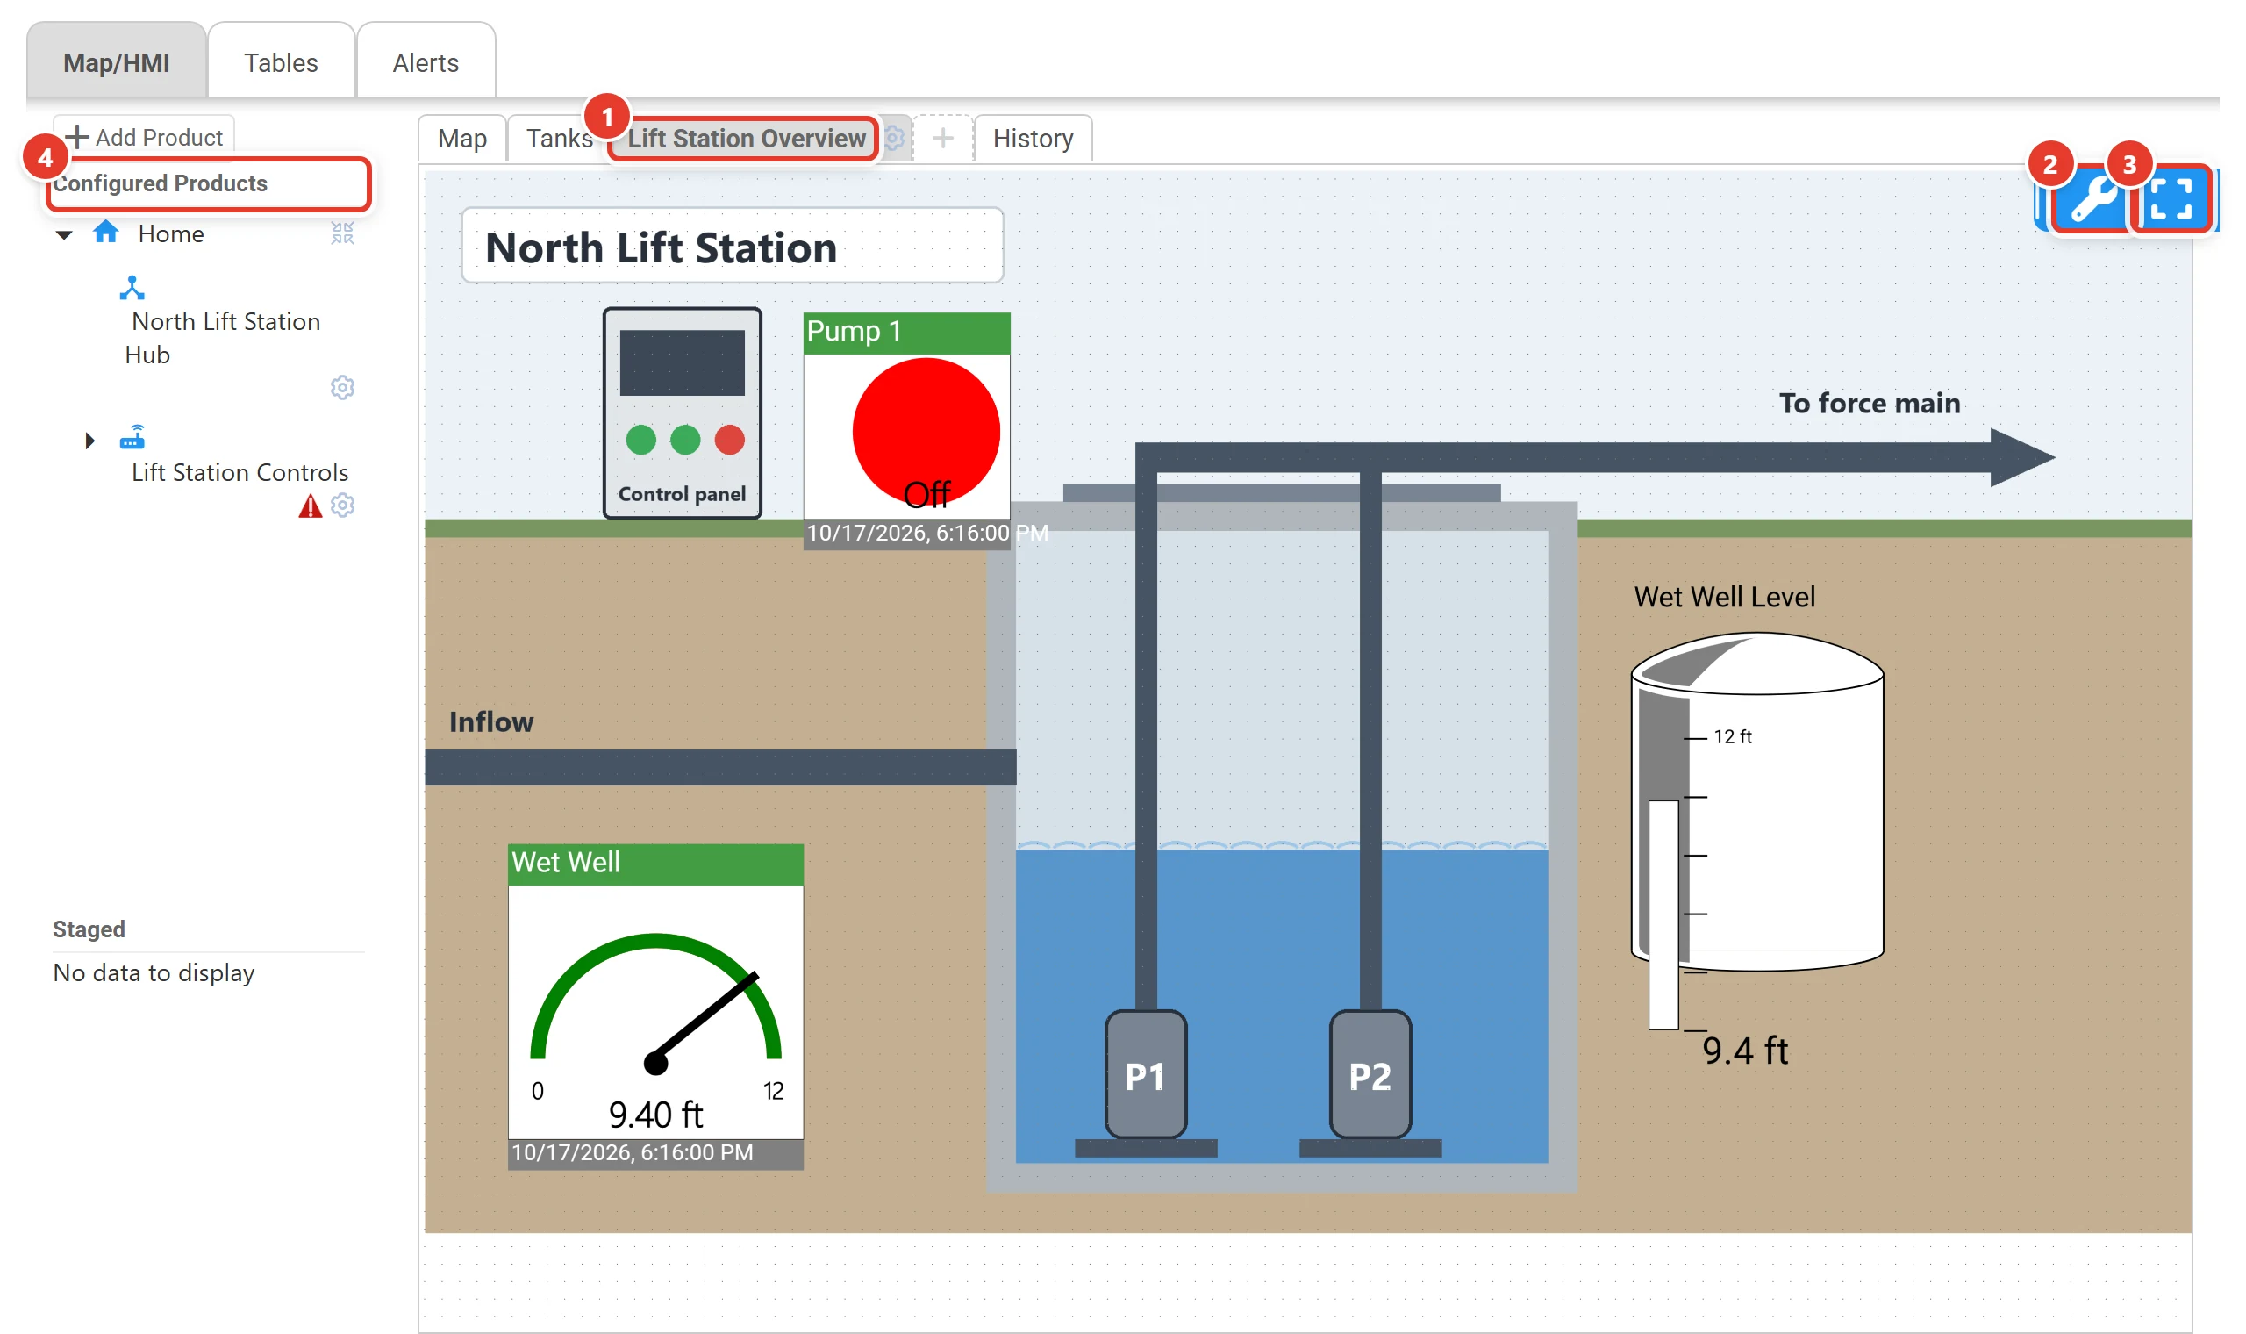This screenshot has width=2246, height=1334.
Task: Select the Home tree item
Action: point(171,233)
